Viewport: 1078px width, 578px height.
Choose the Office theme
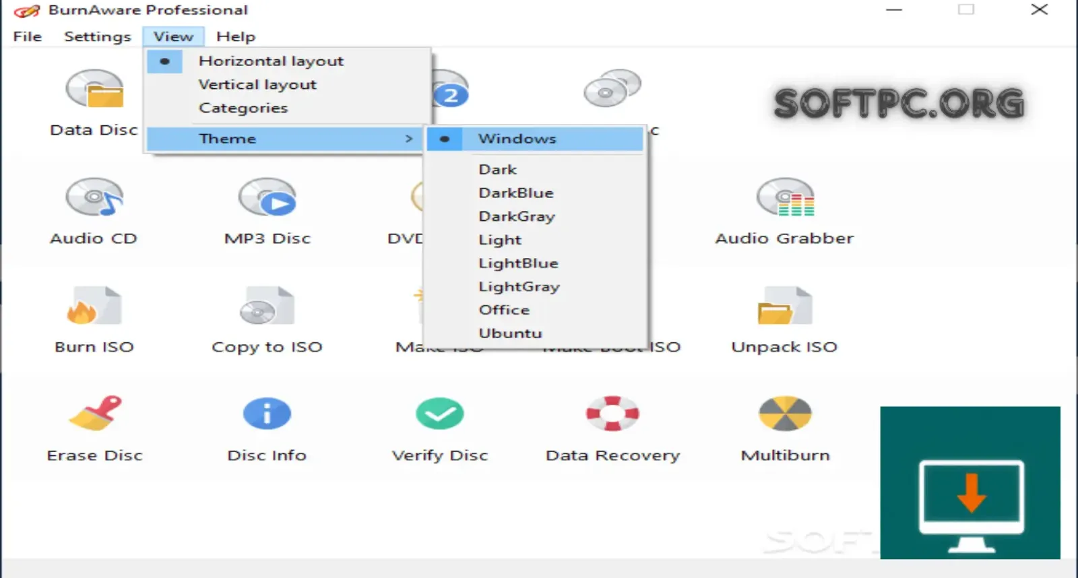(536, 310)
